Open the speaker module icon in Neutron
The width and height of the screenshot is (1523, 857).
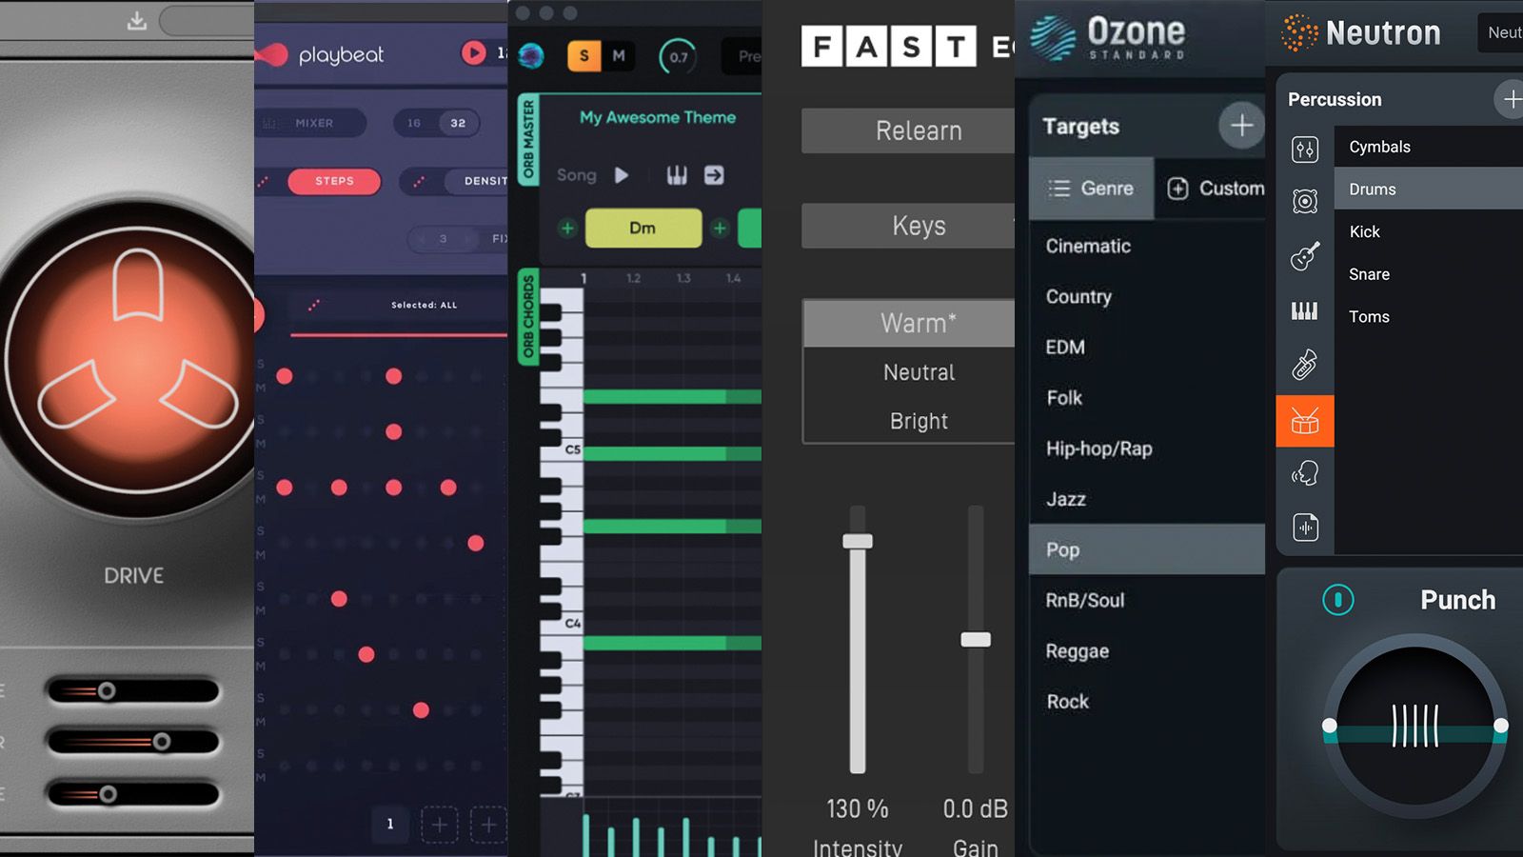click(1304, 200)
